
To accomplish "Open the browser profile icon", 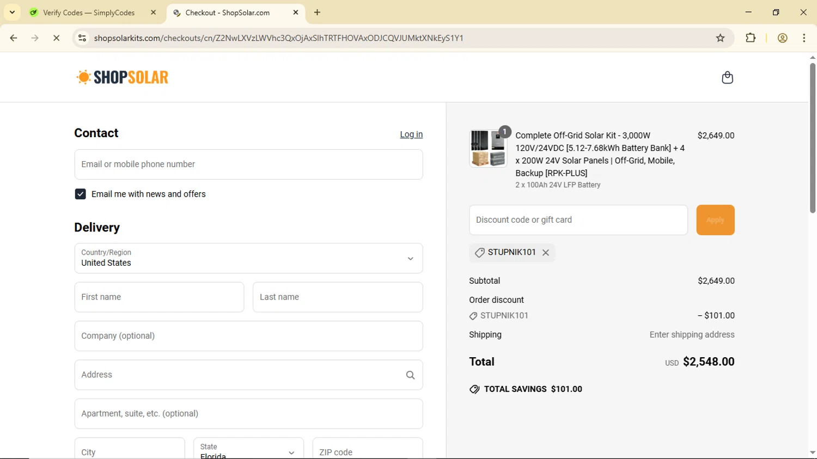I will (783, 38).
